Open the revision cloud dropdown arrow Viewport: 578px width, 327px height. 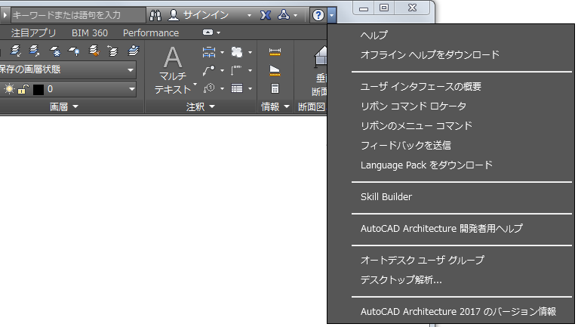pos(250,52)
